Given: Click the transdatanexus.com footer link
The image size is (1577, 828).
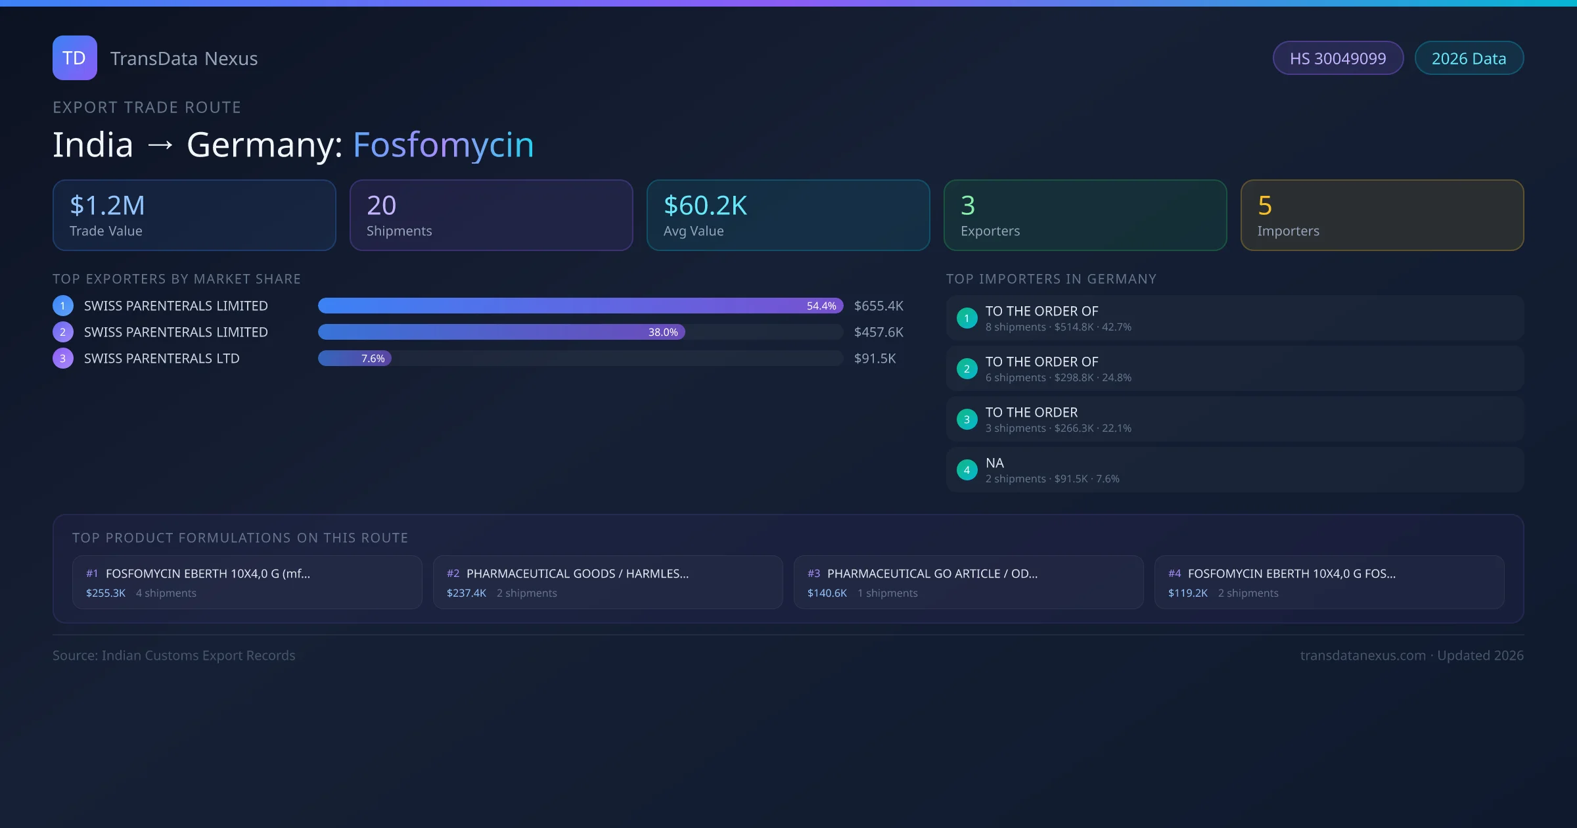Looking at the screenshot, I should pyautogui.click(x=1363, y=655).
